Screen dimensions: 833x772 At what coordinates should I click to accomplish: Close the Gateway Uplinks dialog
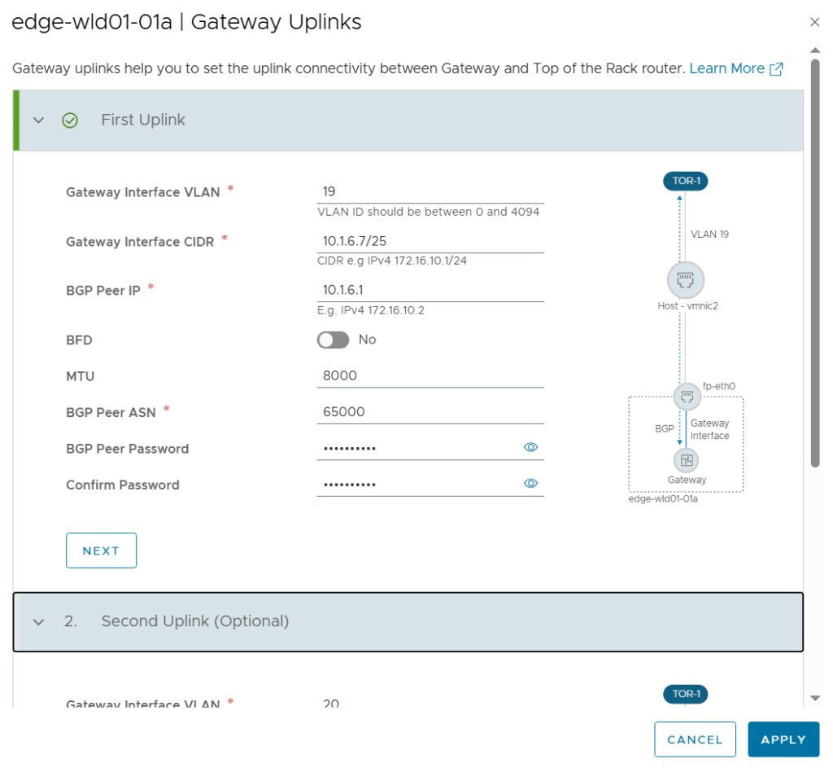point(814,22)
